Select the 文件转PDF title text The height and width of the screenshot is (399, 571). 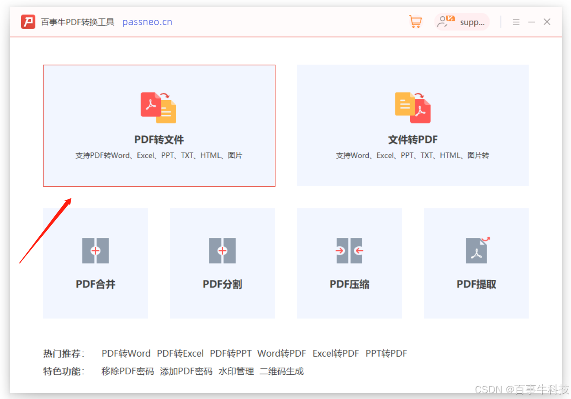(413, 140)
